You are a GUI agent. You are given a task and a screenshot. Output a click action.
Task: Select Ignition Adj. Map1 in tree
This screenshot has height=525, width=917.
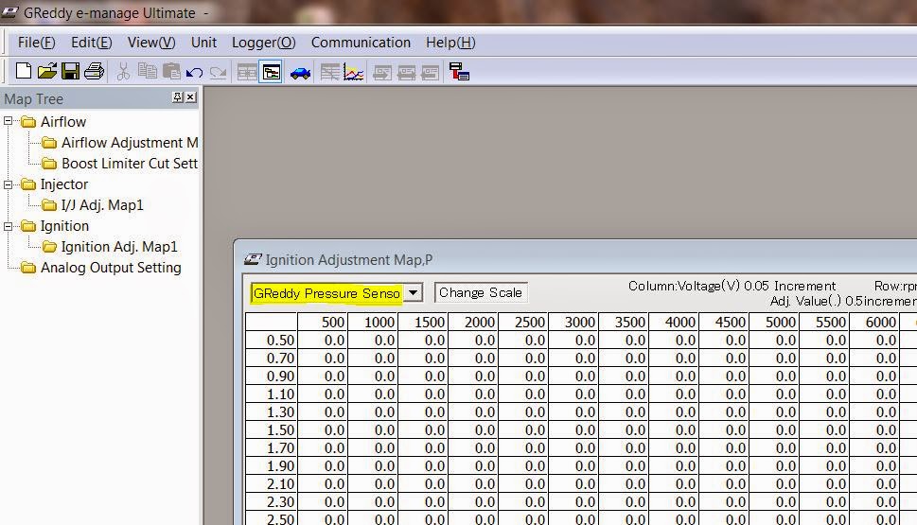click(119, 247)
